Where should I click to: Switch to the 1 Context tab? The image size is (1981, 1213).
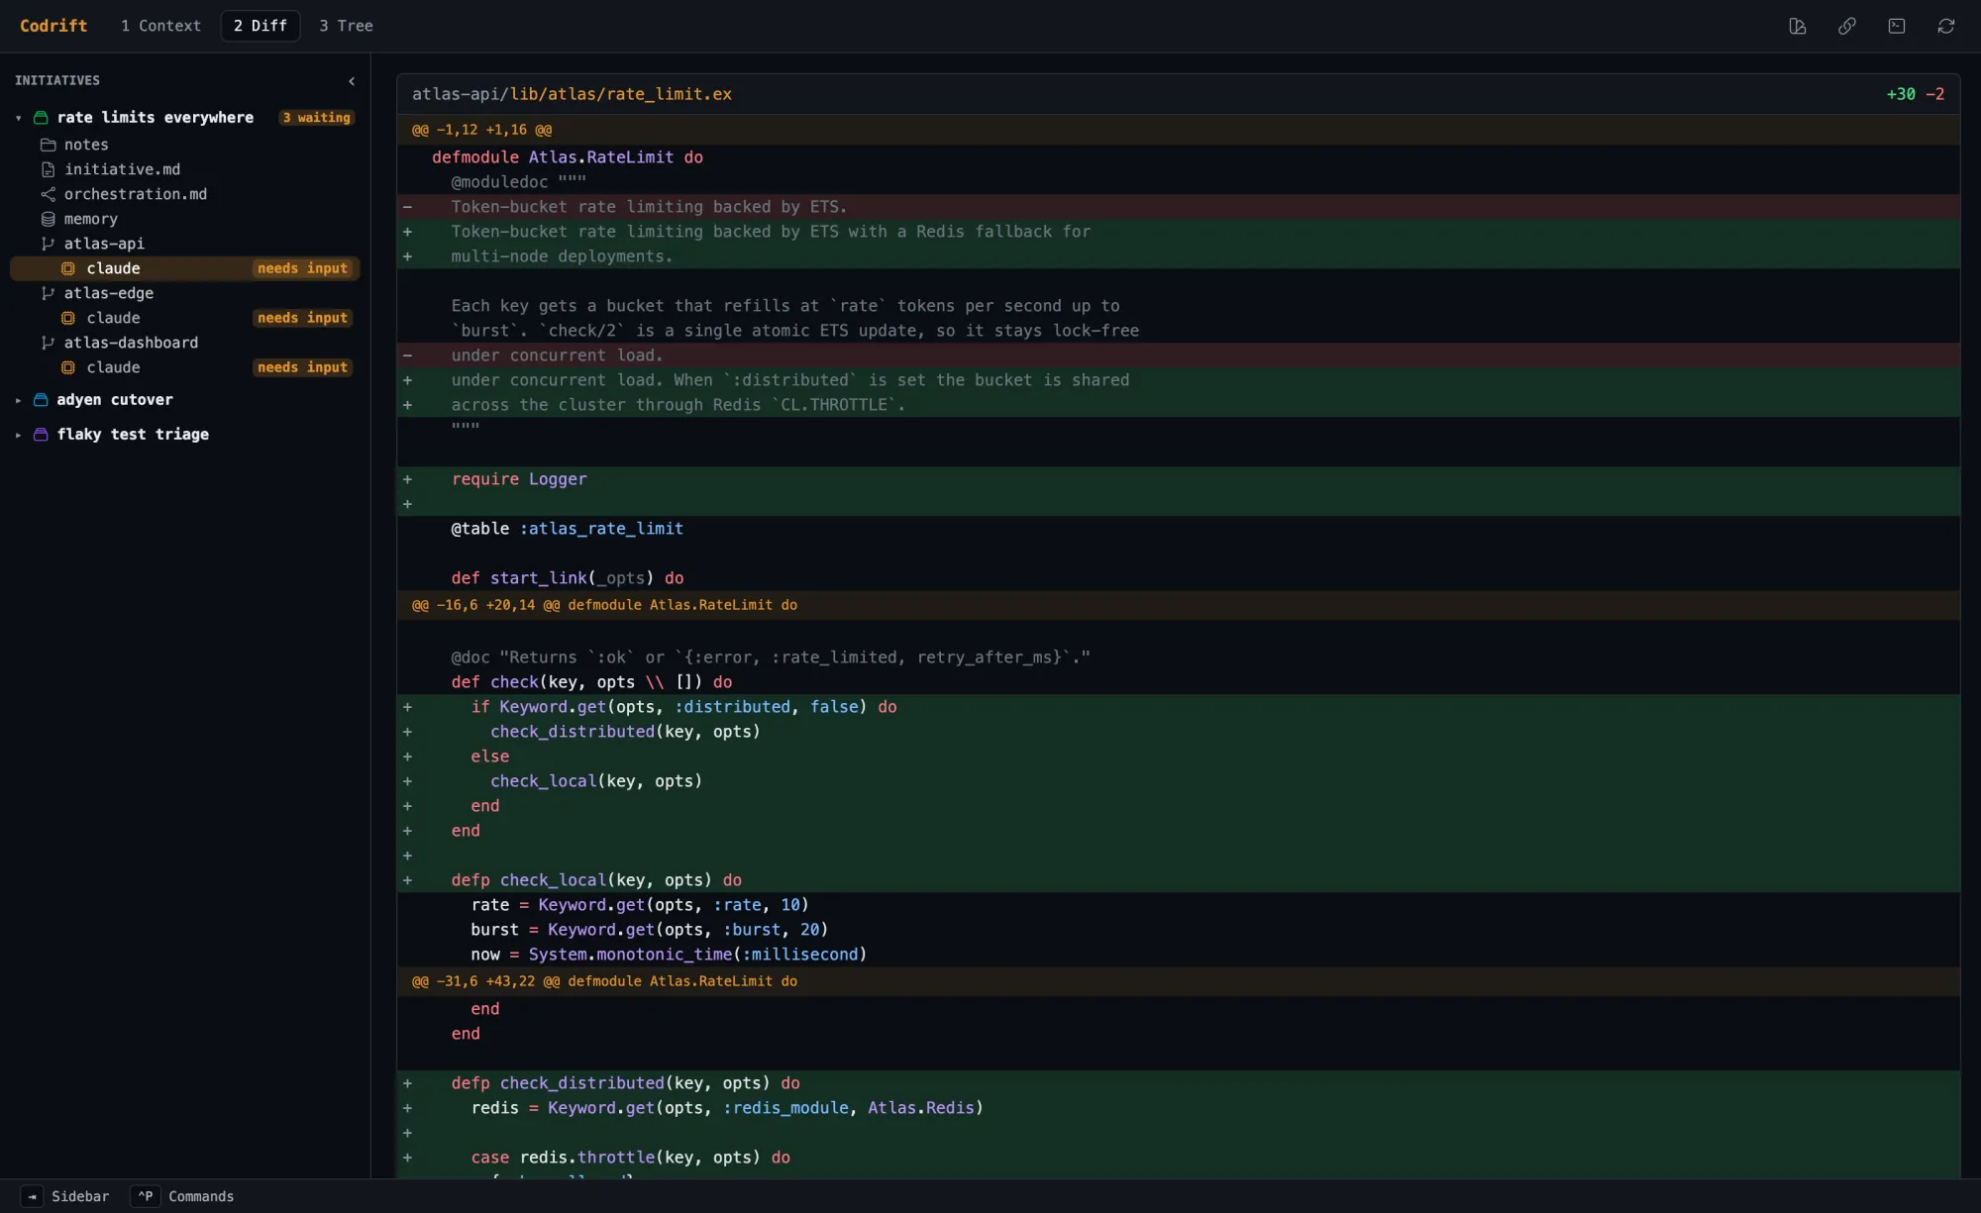[x=160, y=26]
